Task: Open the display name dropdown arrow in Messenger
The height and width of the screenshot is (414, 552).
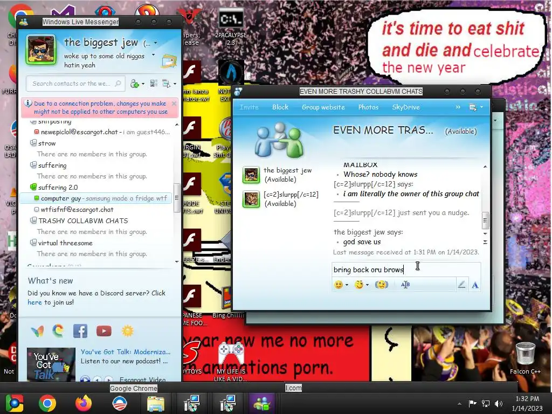Action: [x=155, y=43]
